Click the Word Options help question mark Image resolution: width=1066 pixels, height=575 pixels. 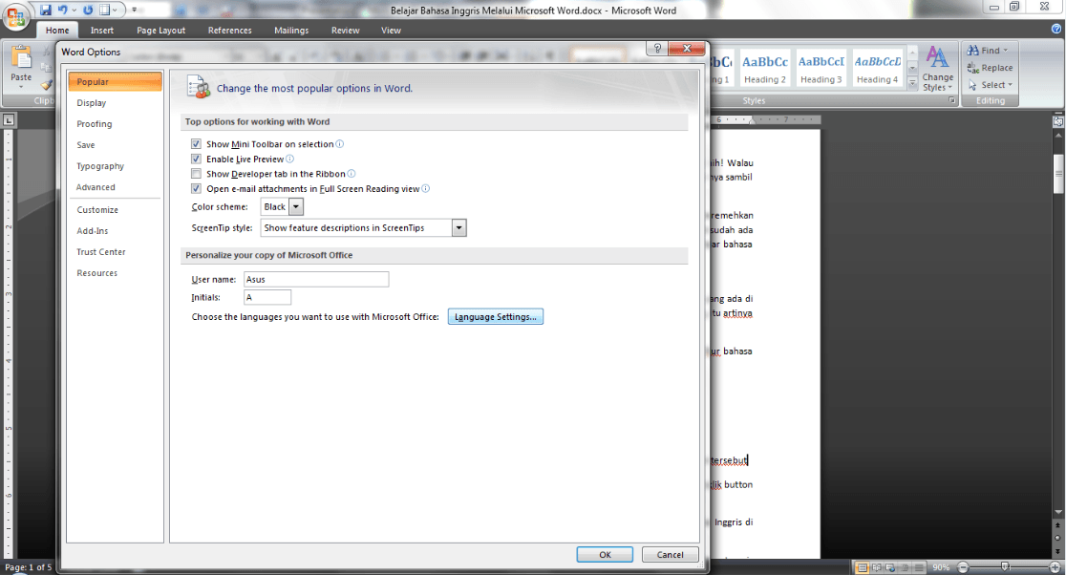coord(657,49)
